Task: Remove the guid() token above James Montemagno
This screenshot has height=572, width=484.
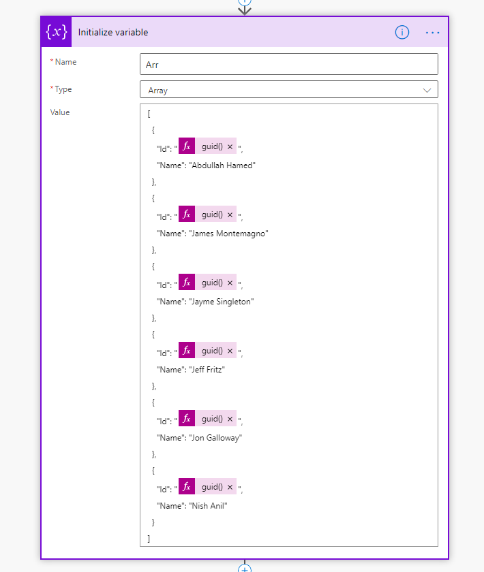Action: 230,215
